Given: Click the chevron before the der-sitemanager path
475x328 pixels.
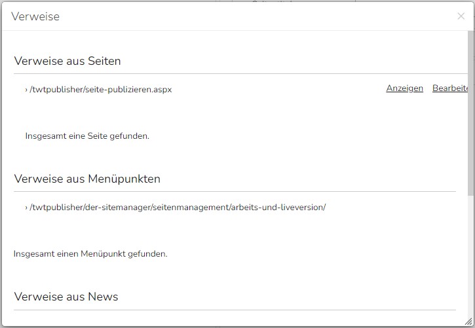Looking at the screenshot, I should pyautogui.click(x=26, y=208).
